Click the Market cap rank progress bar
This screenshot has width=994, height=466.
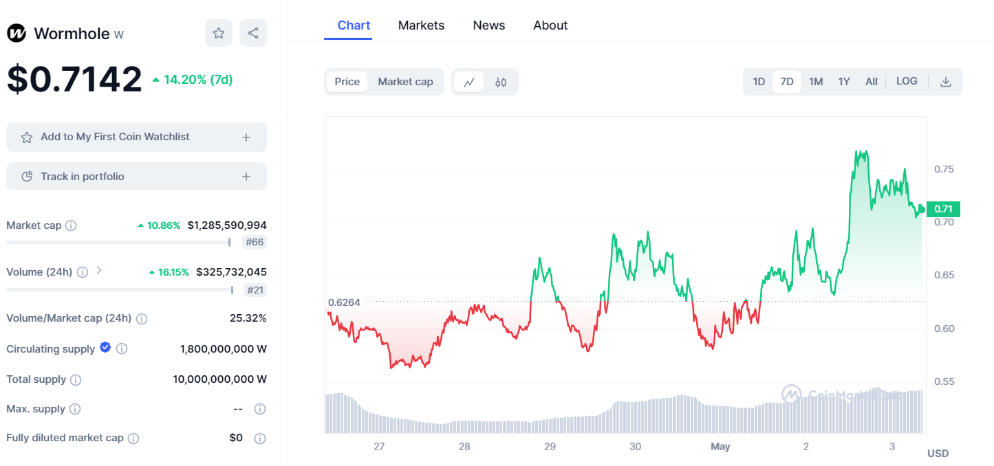[x=118, y=242]
